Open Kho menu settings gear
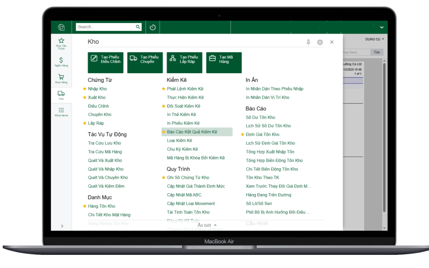 pos(320,42)
